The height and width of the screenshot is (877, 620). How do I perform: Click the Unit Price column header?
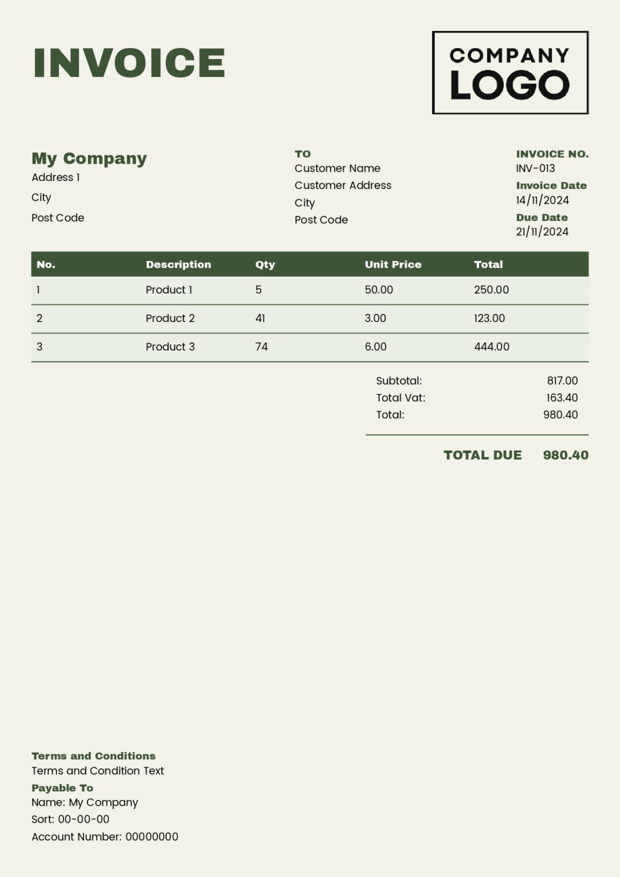click(392, 264)
